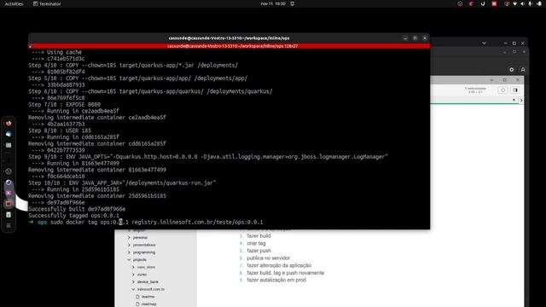
Task: Open the Files manager dock icon
Action: pyautogui.click(x=9, y=145)
